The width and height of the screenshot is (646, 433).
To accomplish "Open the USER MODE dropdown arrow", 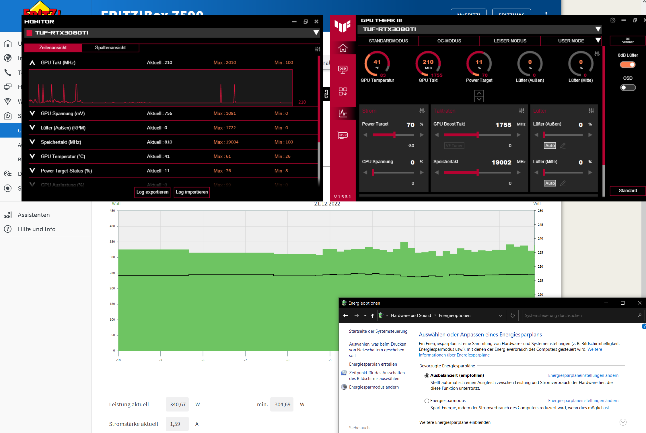I will [x=598, y=40].
